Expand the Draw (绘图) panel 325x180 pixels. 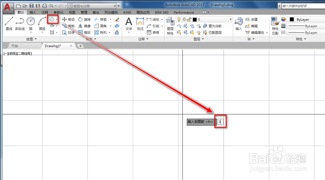[32, 39]
